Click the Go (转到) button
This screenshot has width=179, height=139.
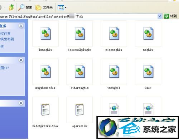[x=170, y=16]
